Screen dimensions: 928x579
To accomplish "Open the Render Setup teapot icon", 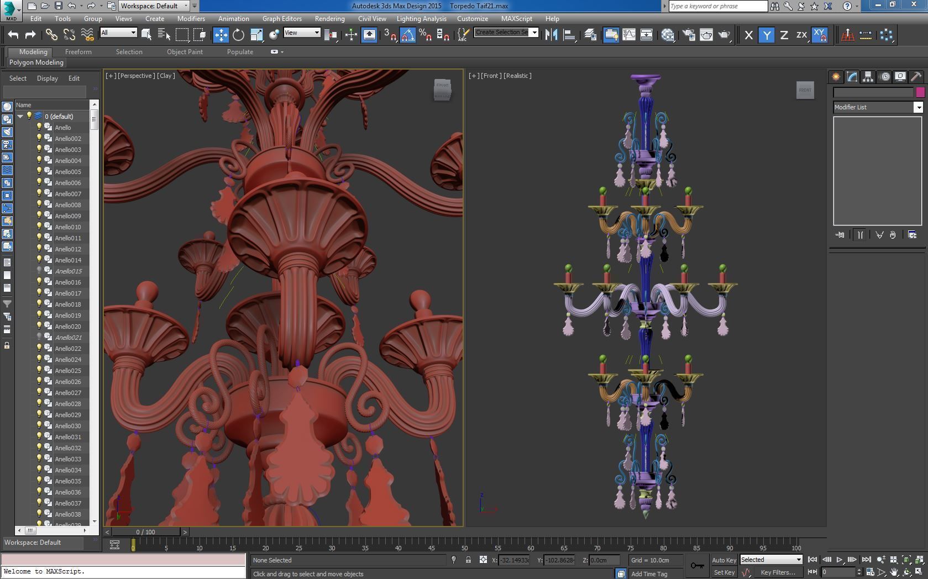I will [x=689, y=35].
